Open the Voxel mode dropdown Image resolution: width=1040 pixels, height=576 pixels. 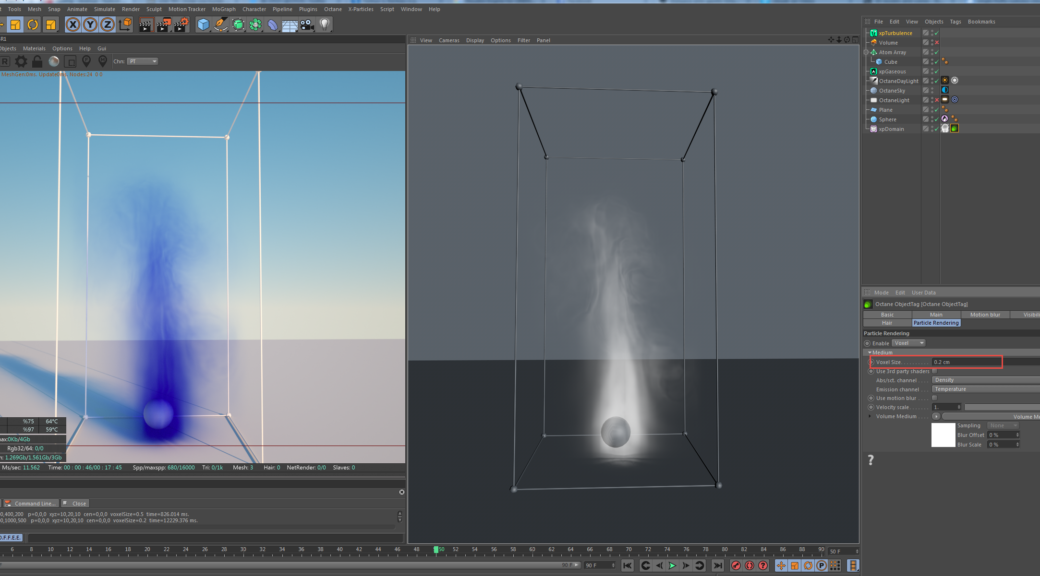click(908, 343)
